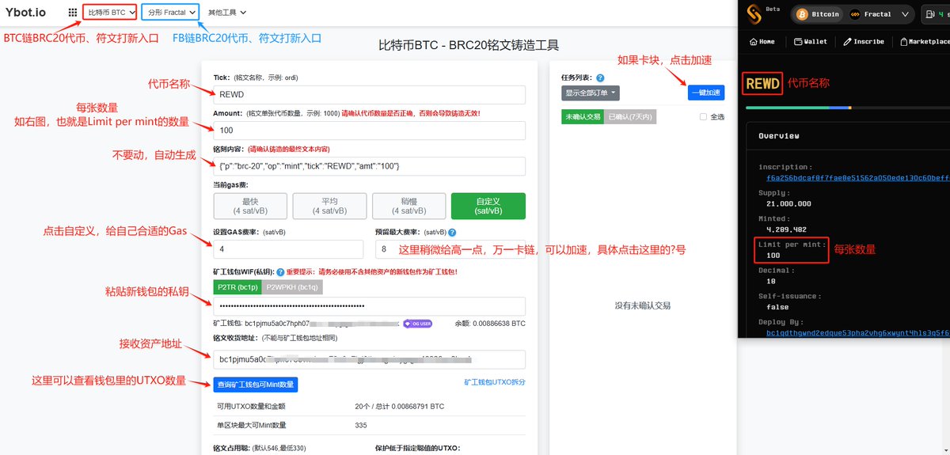Click the REWD mint progress bar
The width and height of the screenshot is (950, 455).
click(847, 107)
